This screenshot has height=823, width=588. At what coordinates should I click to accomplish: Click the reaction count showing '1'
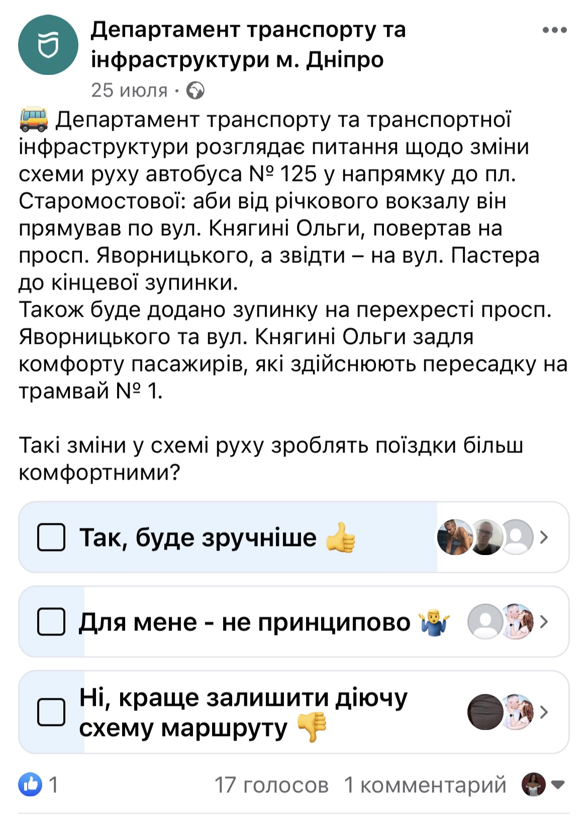click(x=53, y=782)
